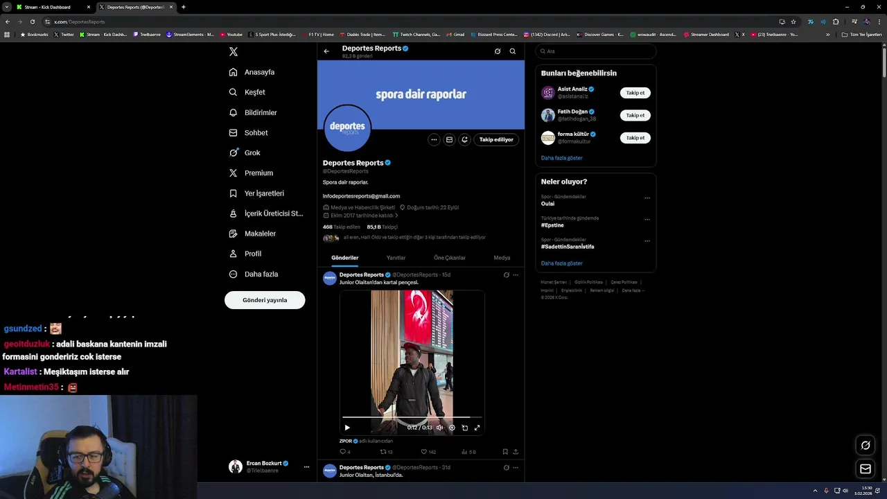887x499 pixels.
Task: Share the first post via share icon
Action: pyautogui.click(x=516, y=452)
